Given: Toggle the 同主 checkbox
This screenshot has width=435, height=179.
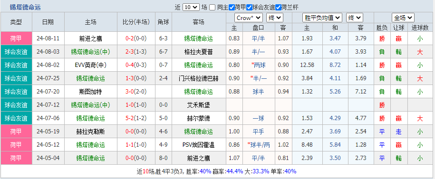Looking at the screenshot, I should [212, 8].
